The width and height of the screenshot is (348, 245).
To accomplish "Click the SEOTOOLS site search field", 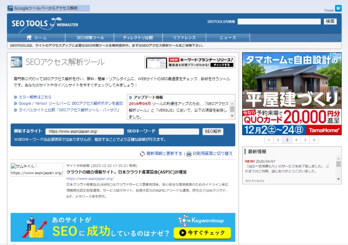I will click(279, 21).
